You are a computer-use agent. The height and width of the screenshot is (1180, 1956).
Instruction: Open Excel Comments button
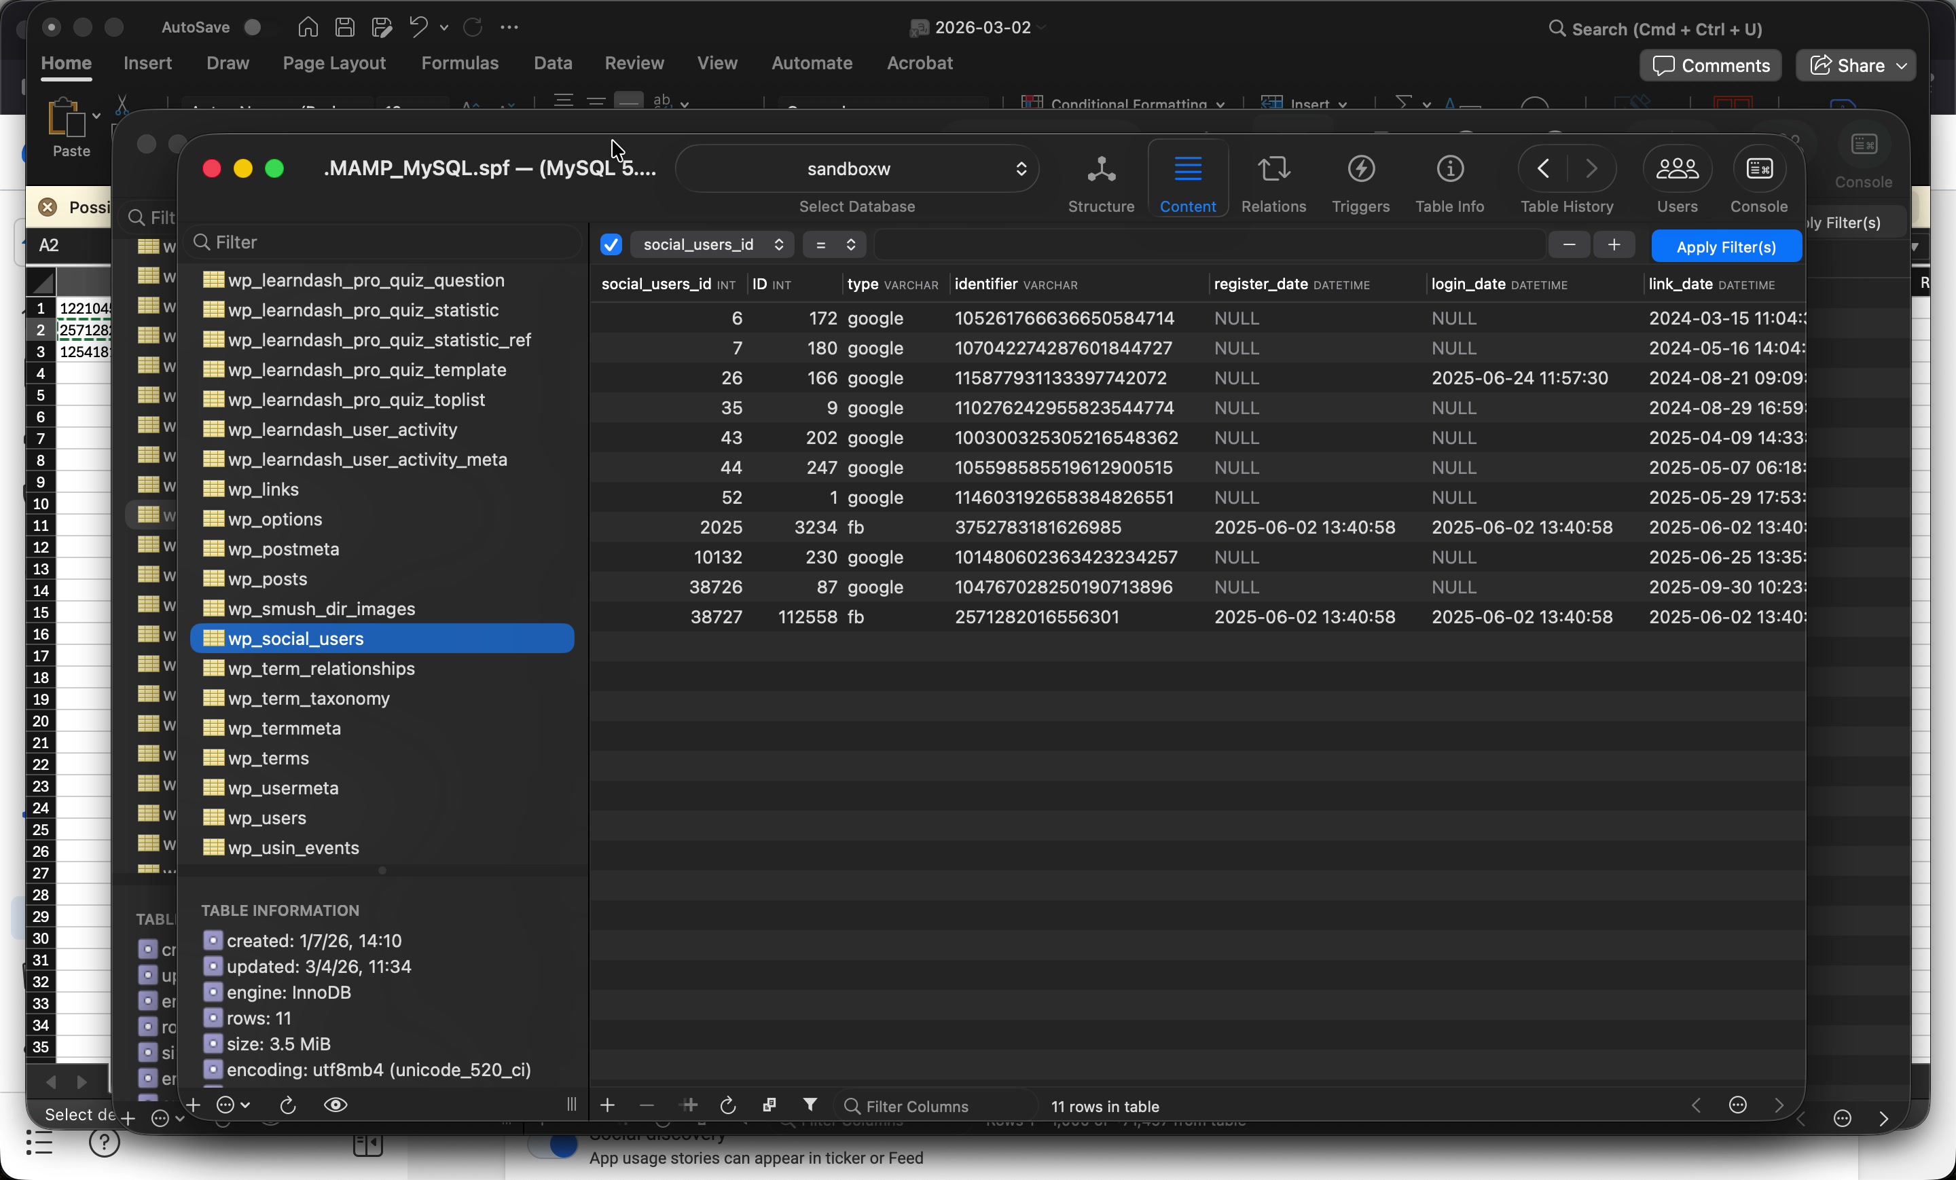click(1710, 65)
